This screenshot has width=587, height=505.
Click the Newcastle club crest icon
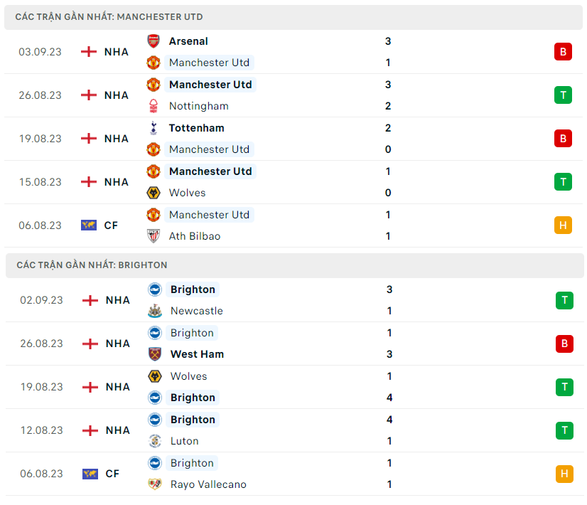tap(155, 311)
